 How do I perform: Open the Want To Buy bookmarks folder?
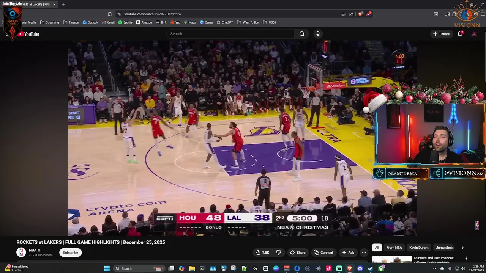(x=248, y=22)
